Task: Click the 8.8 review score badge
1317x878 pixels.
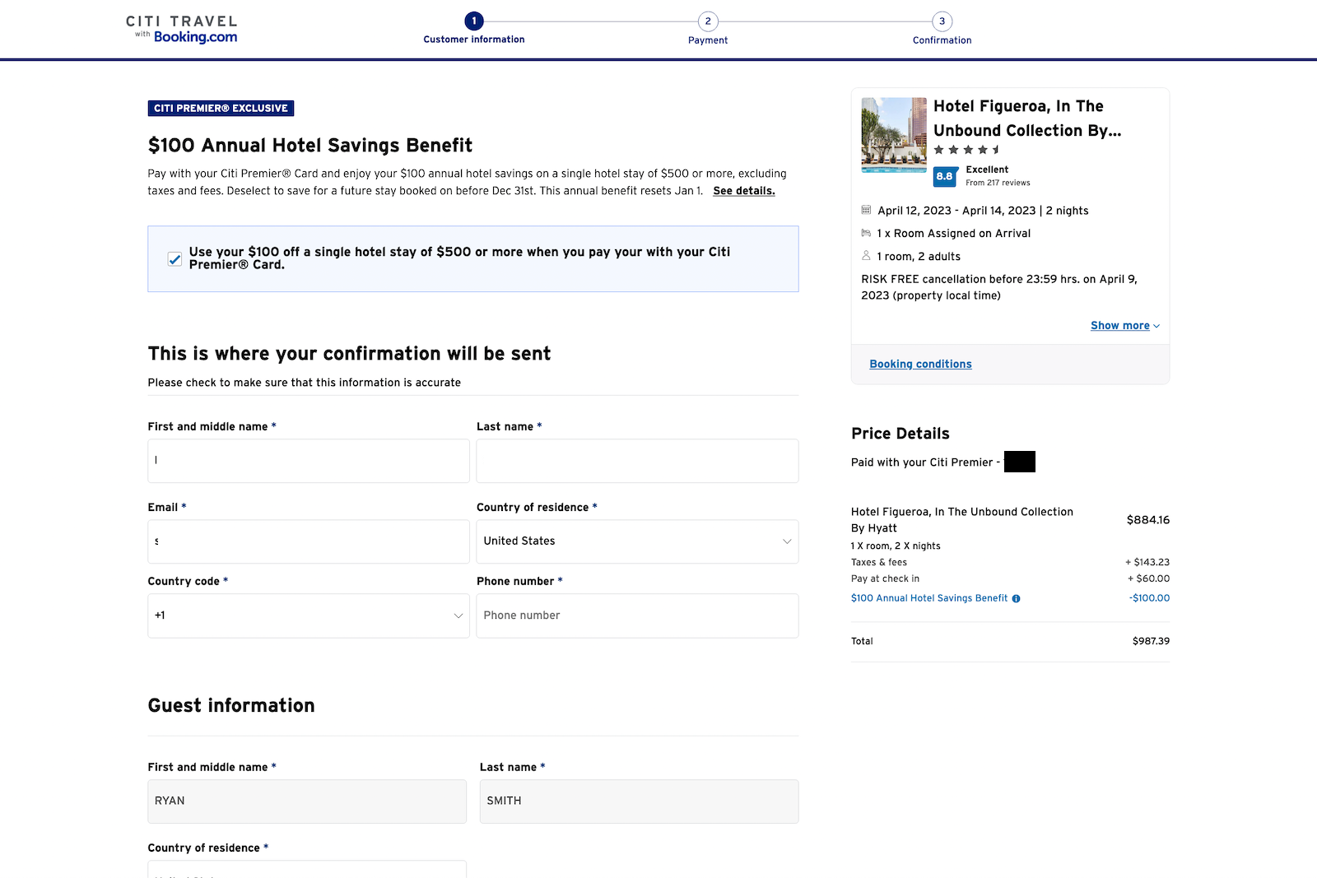Action: pyautogui.click(x=945, y=176)
